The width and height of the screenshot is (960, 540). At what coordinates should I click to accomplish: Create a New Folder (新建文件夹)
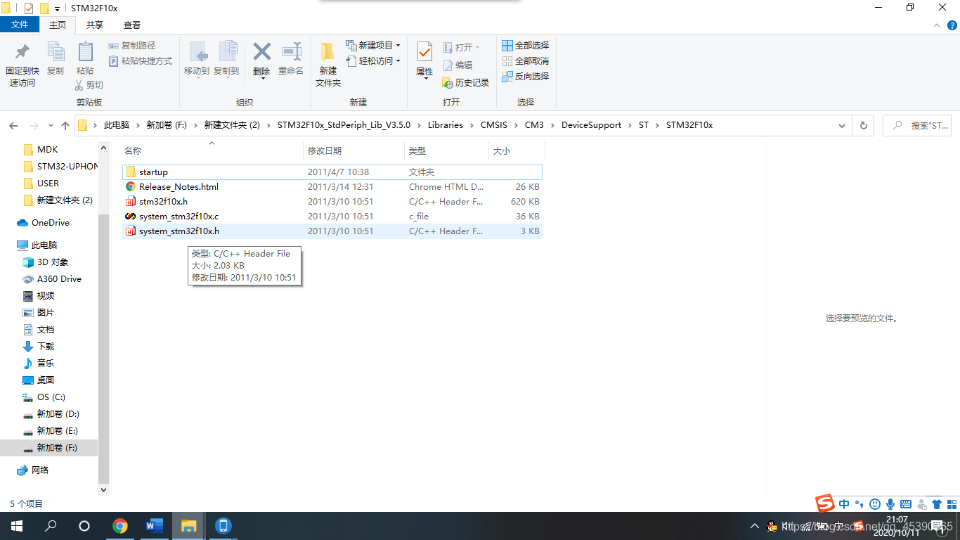(328, 65)
